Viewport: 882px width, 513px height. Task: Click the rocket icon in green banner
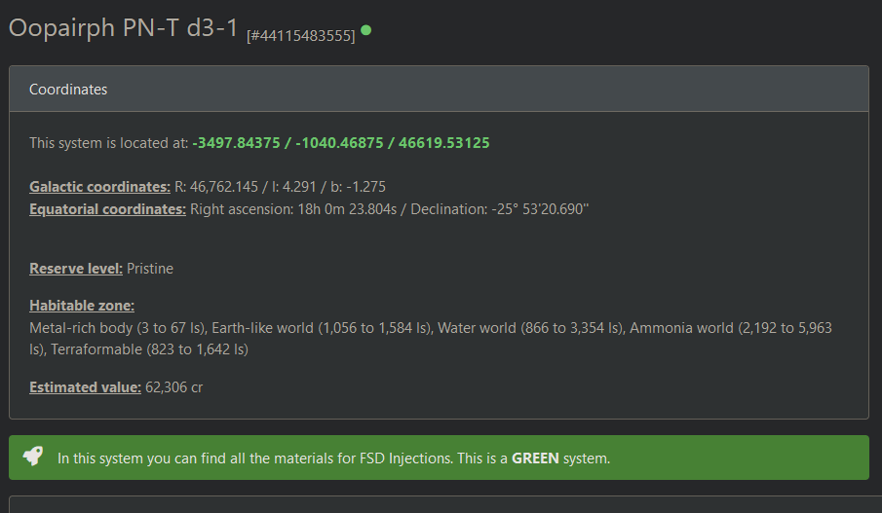[34, 457]
